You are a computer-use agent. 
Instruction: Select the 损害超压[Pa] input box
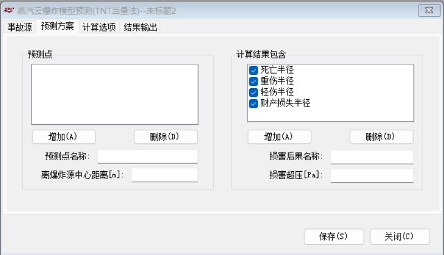[372, 176]
